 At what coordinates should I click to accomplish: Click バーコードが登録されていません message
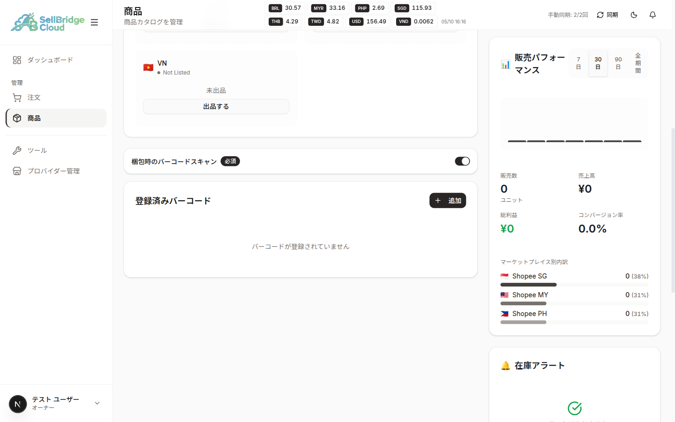[300, 247]
